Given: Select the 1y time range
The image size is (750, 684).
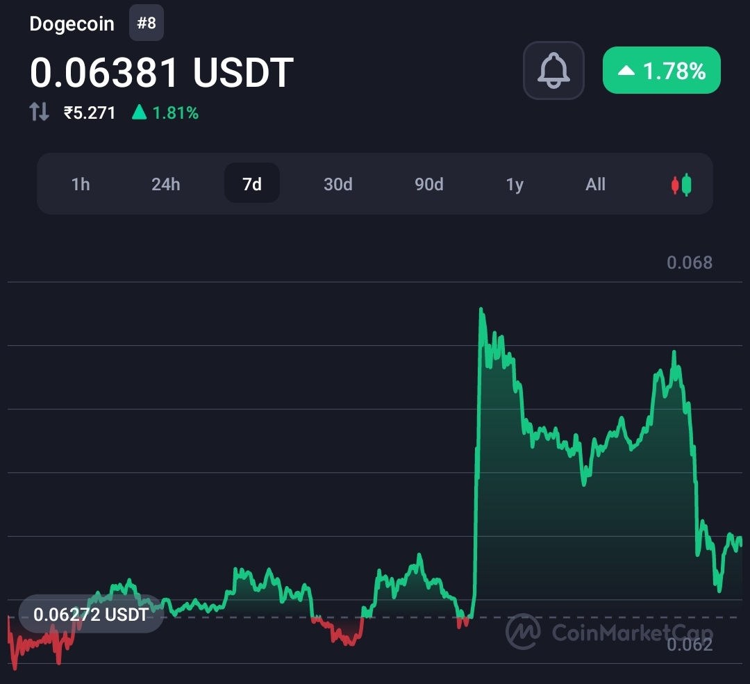Looking at the screenshot, I should click(x=515, y=184).
